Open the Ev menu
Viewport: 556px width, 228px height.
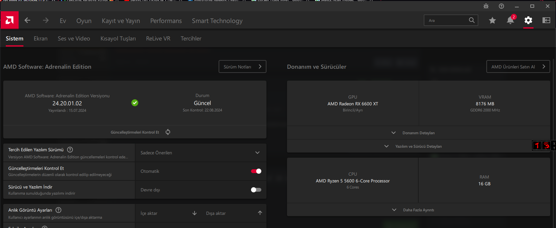click(x=63, y=21)
